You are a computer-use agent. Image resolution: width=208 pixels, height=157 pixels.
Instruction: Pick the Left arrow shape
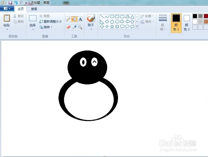pyautogui.click(x=127, y=22)
